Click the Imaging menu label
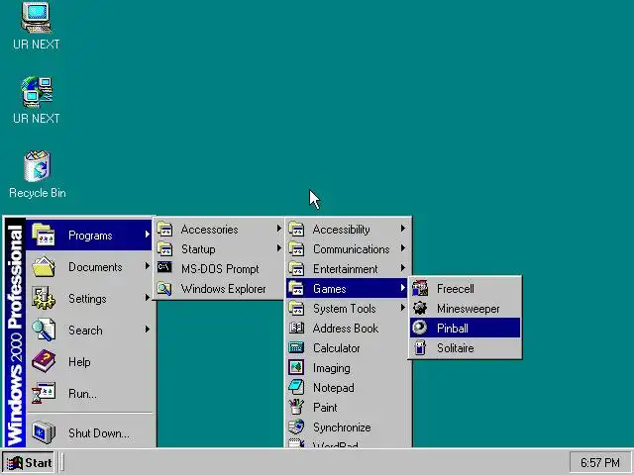Viewport: 634px width, 475px height. point(332,368)
